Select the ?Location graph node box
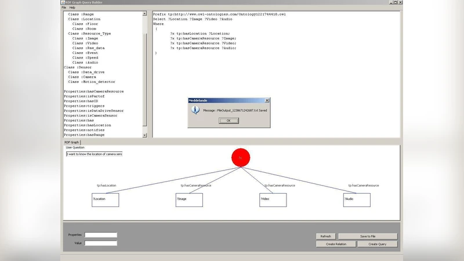This screenshot has width=464, height=261. (x=105, y=200)
